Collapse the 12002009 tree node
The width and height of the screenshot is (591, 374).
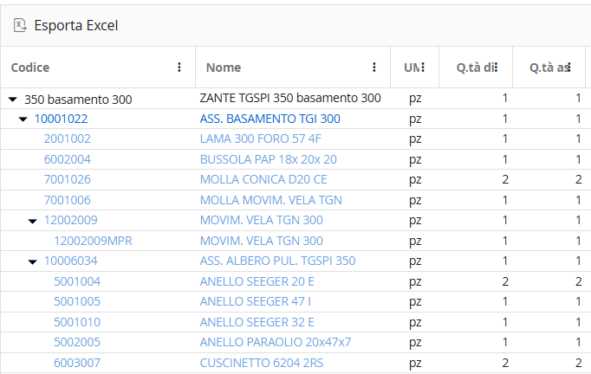[33, 221]
